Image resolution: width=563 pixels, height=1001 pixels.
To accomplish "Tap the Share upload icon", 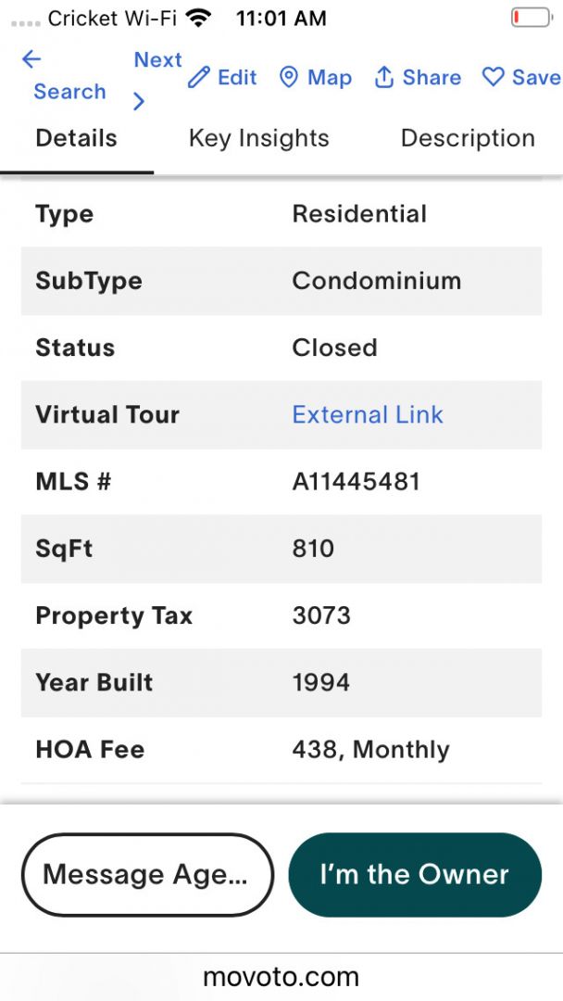I will (383, 78).
